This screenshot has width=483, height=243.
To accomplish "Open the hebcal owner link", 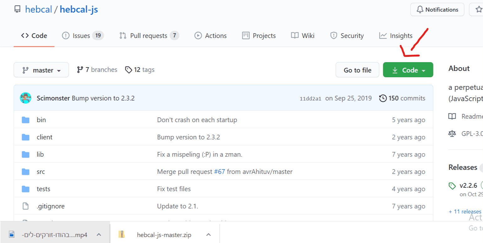I will click(x=39, y=10).
